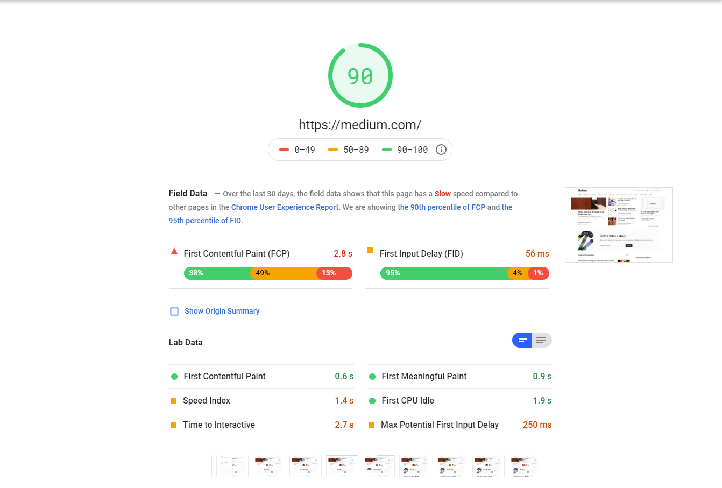
Task: Click the green dot beside First Meaningful Paint
Action: coord(372,377)
